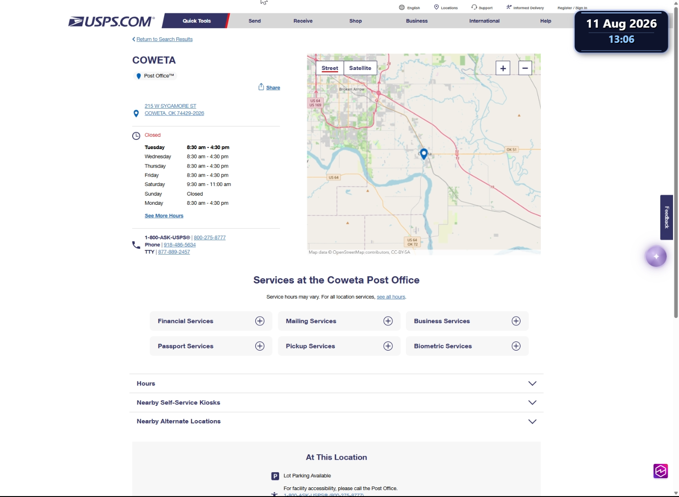679x497 pixels.
Task: Click the see all hours link
Action: (x=391, y=297)
